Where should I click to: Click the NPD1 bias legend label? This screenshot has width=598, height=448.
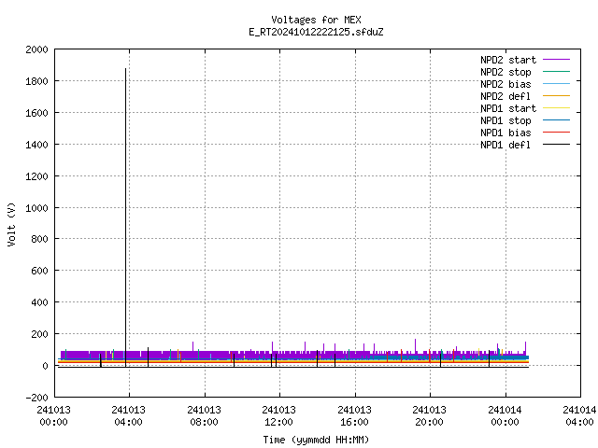[505, 133]
